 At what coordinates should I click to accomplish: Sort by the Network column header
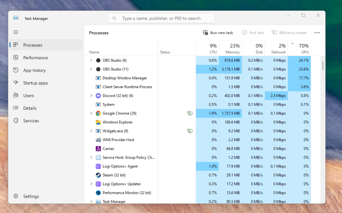pyautogui.click(x=276, y=48)
